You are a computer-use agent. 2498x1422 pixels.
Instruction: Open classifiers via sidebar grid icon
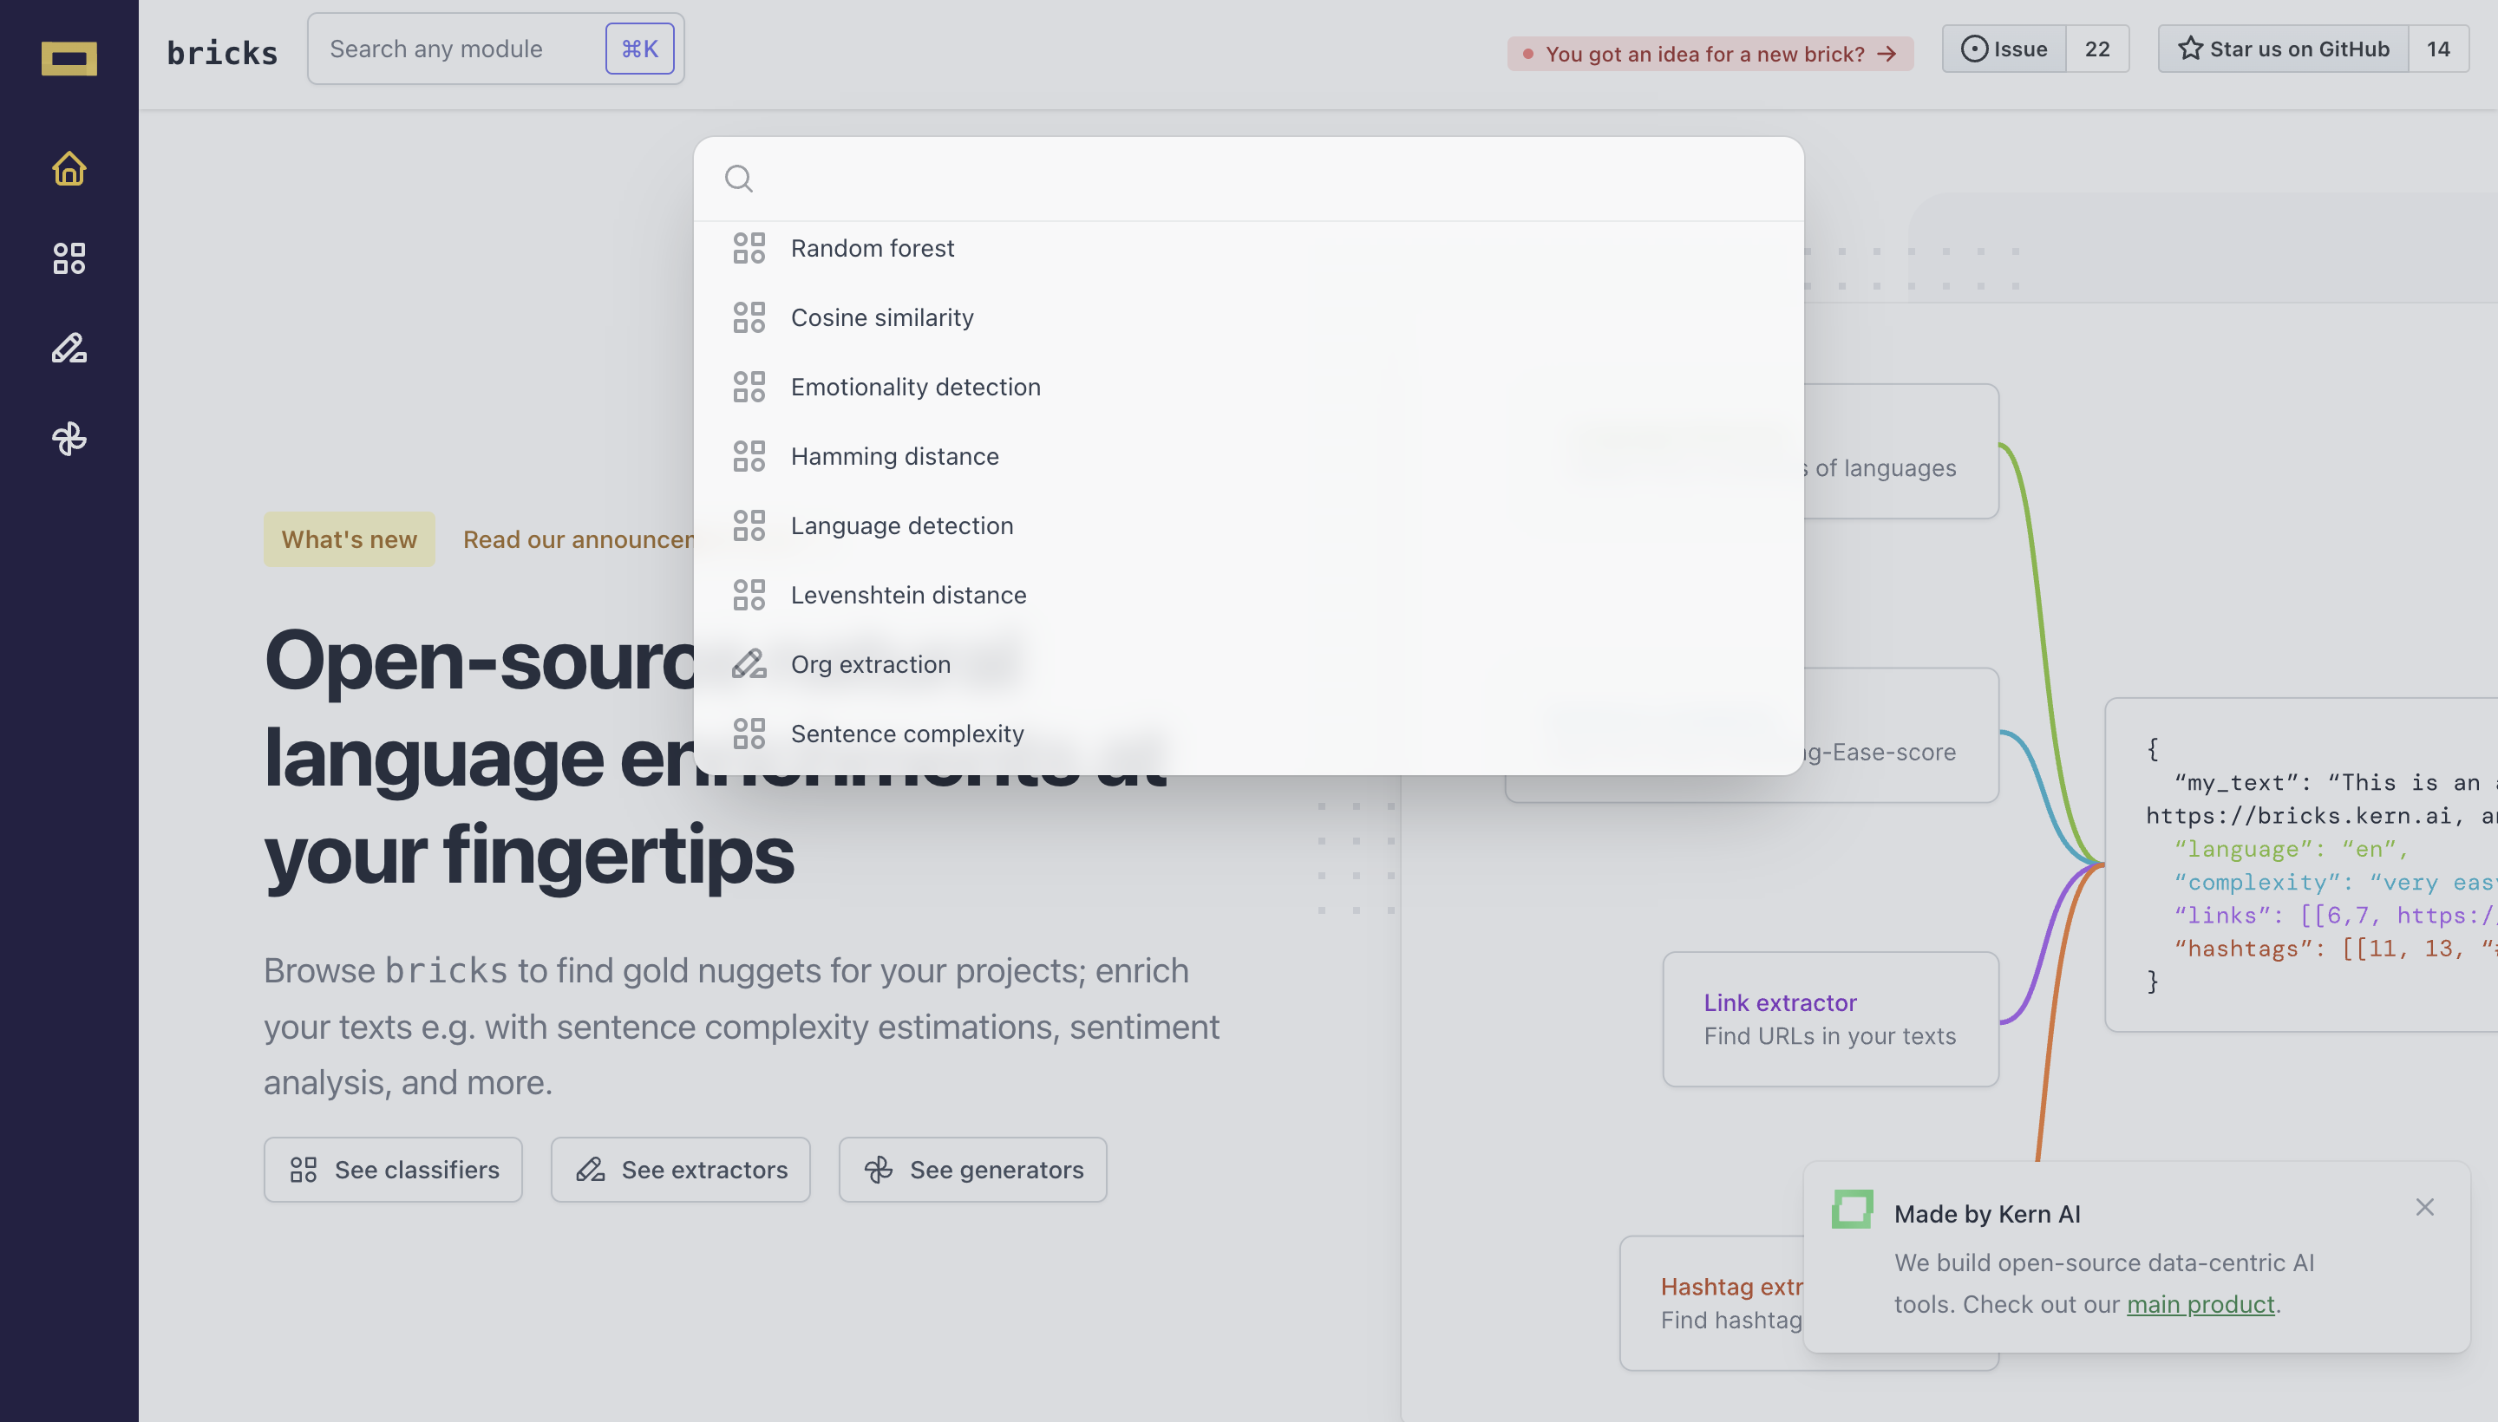click(x=69, y=258)
